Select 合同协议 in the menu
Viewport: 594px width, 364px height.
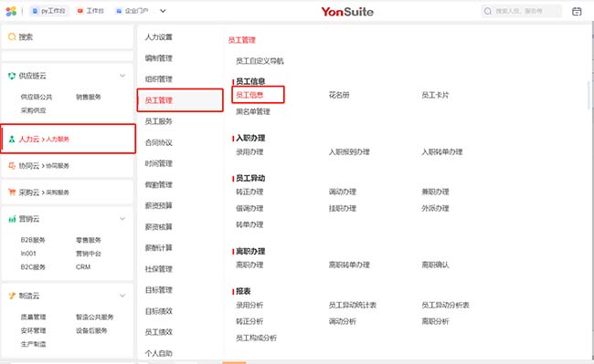coord(159,142)
